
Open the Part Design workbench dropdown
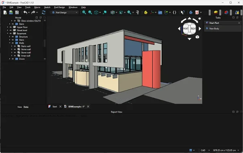pyautogui.click(x=65, y=13)
